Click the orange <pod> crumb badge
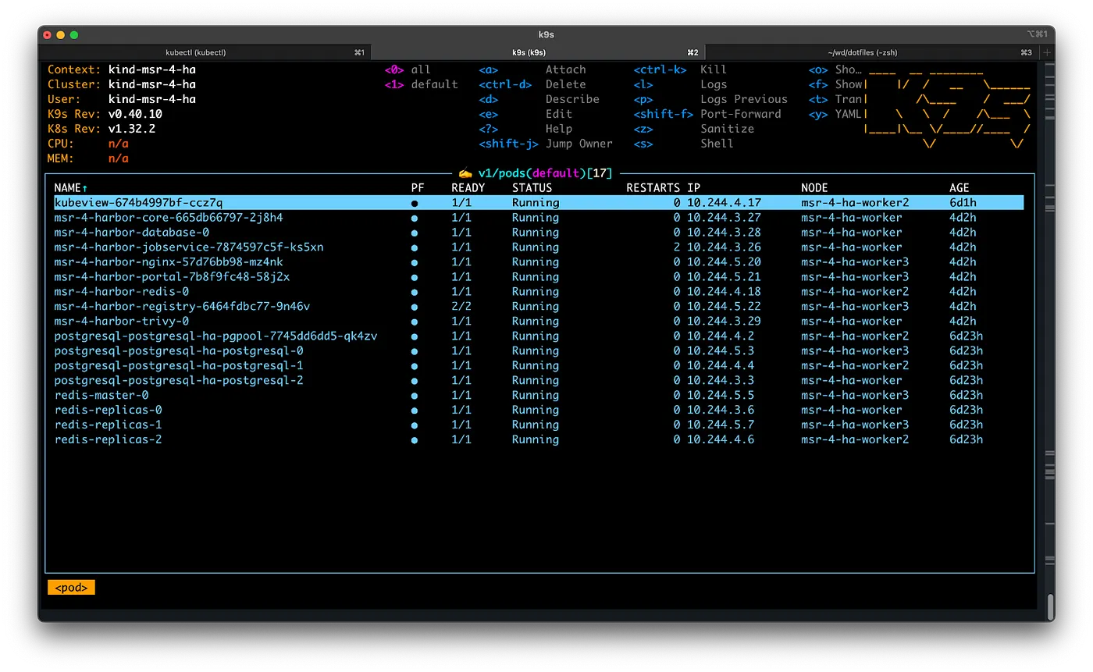Image resolution: width=1093 pixels, height=672 pixels. point(71,587)
